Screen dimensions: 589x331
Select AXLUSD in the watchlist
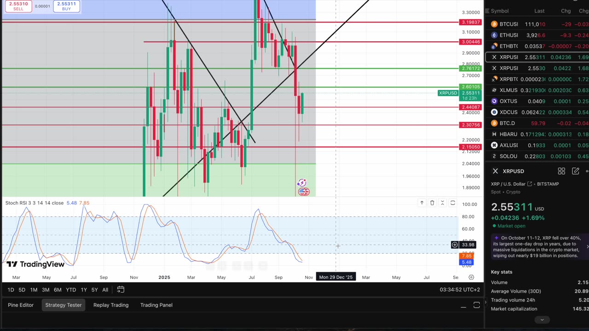click(537, 145)
